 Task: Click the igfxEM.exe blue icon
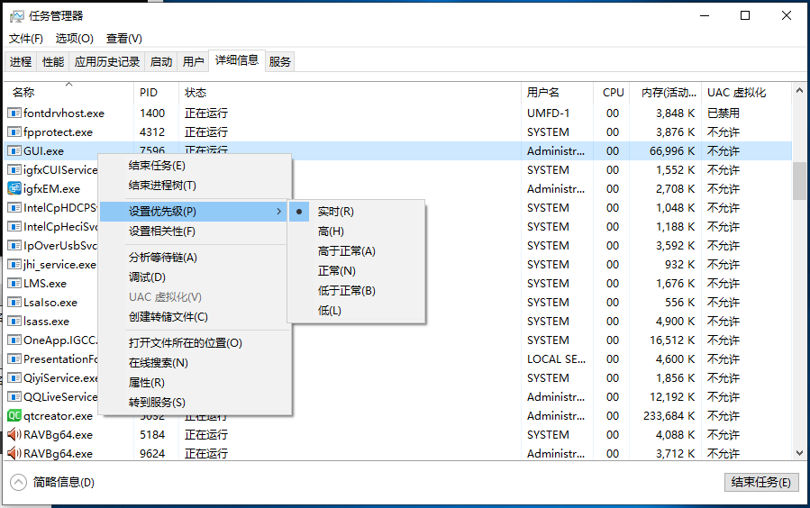[14, 188]
